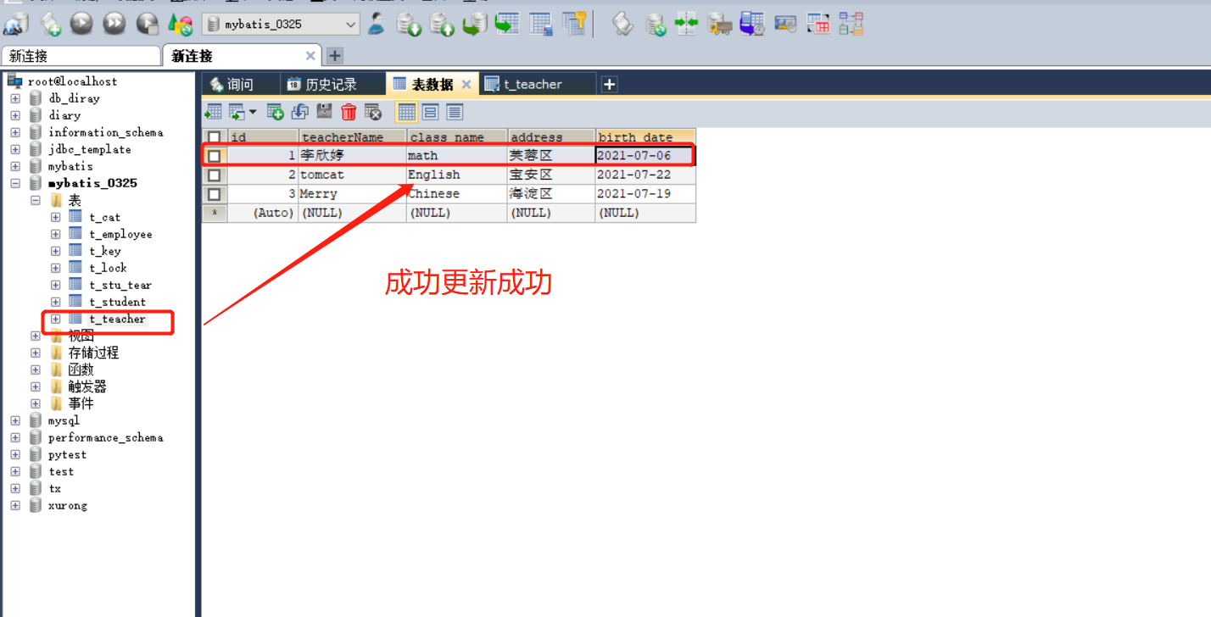1211x617 pixels.
Task: Run all queries with the double-arrow icon
Action: pos(114,24)
